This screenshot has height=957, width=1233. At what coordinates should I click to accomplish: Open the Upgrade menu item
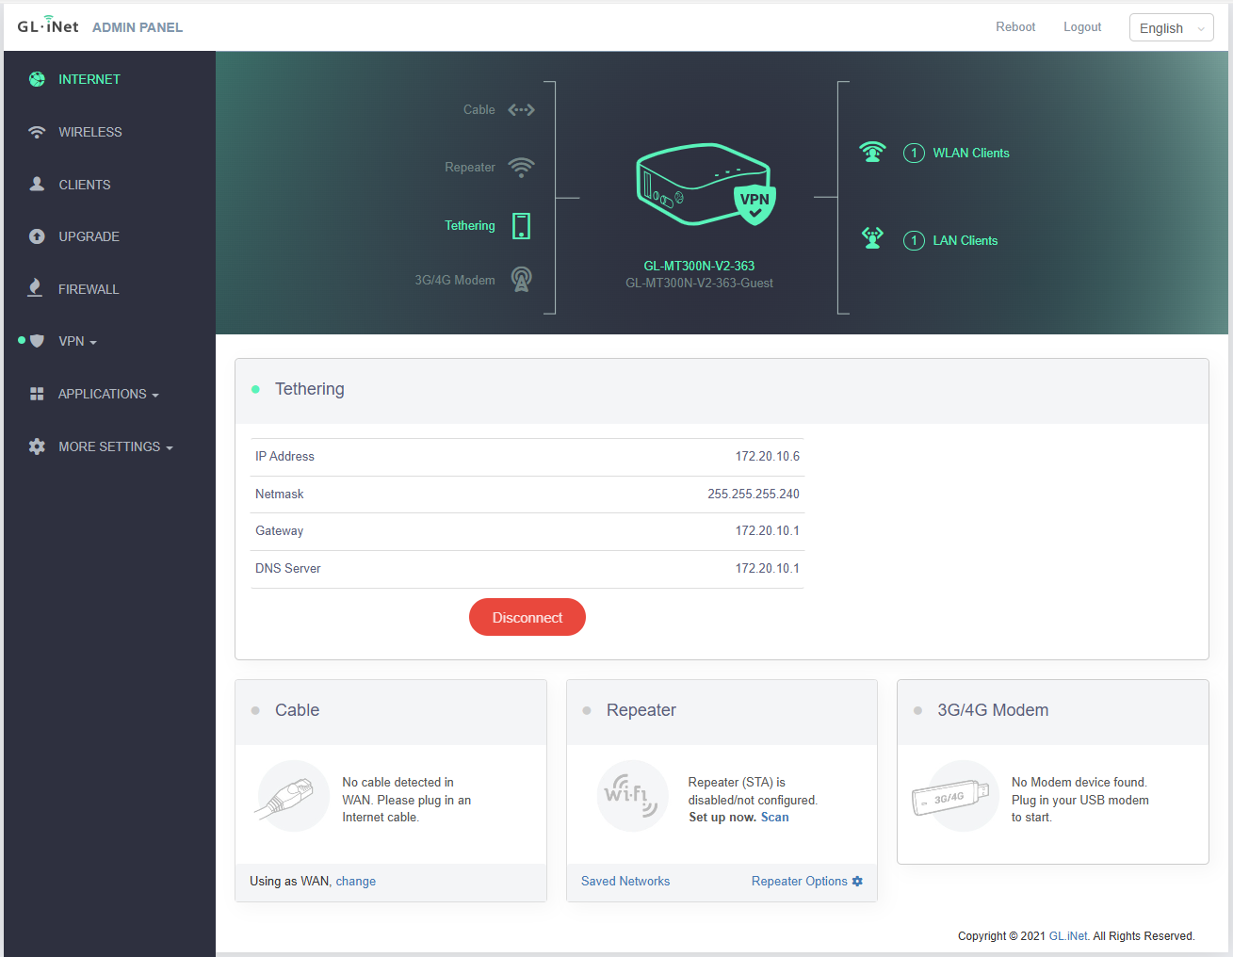89,236
